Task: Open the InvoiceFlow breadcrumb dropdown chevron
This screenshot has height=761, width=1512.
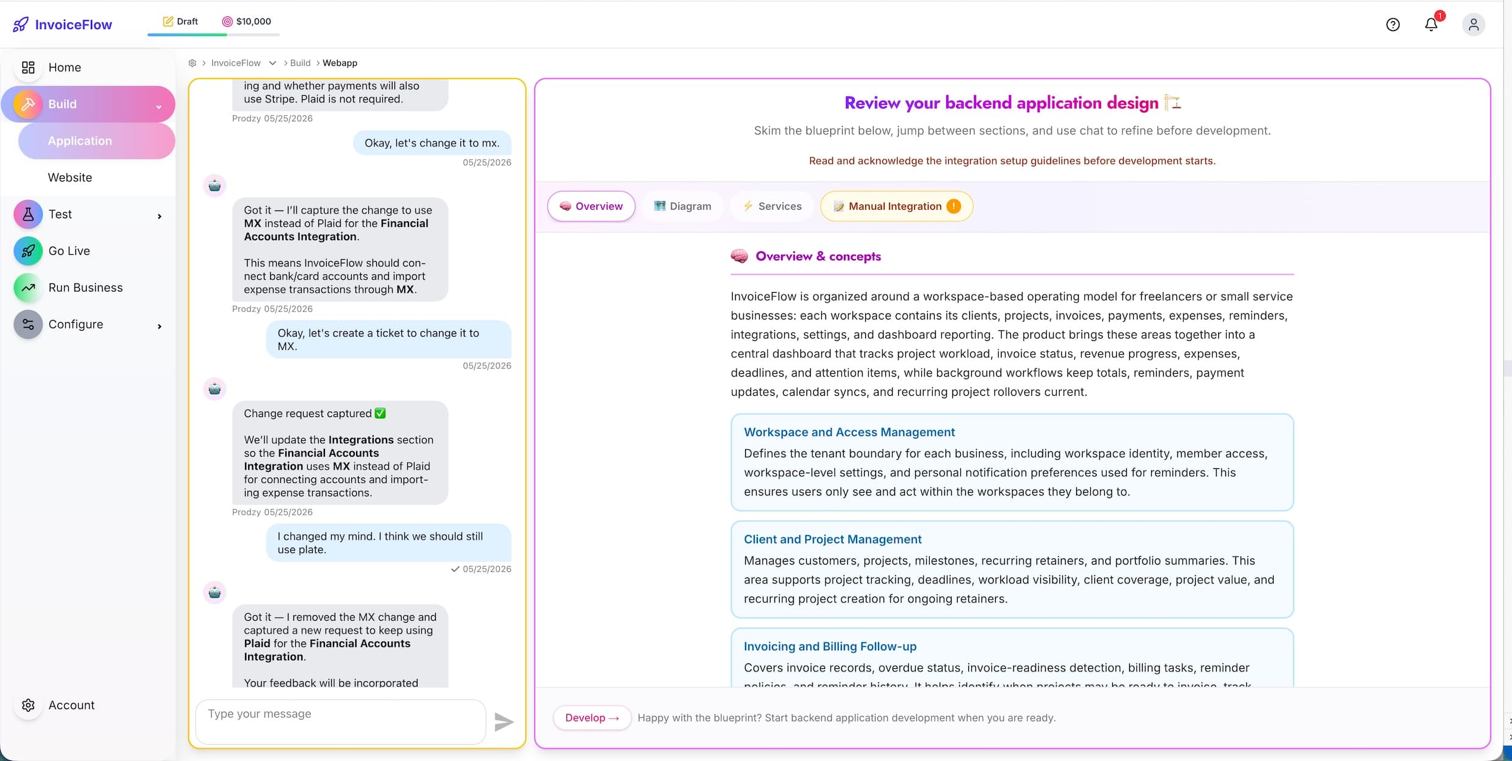Action: click(x=273, y=63)
